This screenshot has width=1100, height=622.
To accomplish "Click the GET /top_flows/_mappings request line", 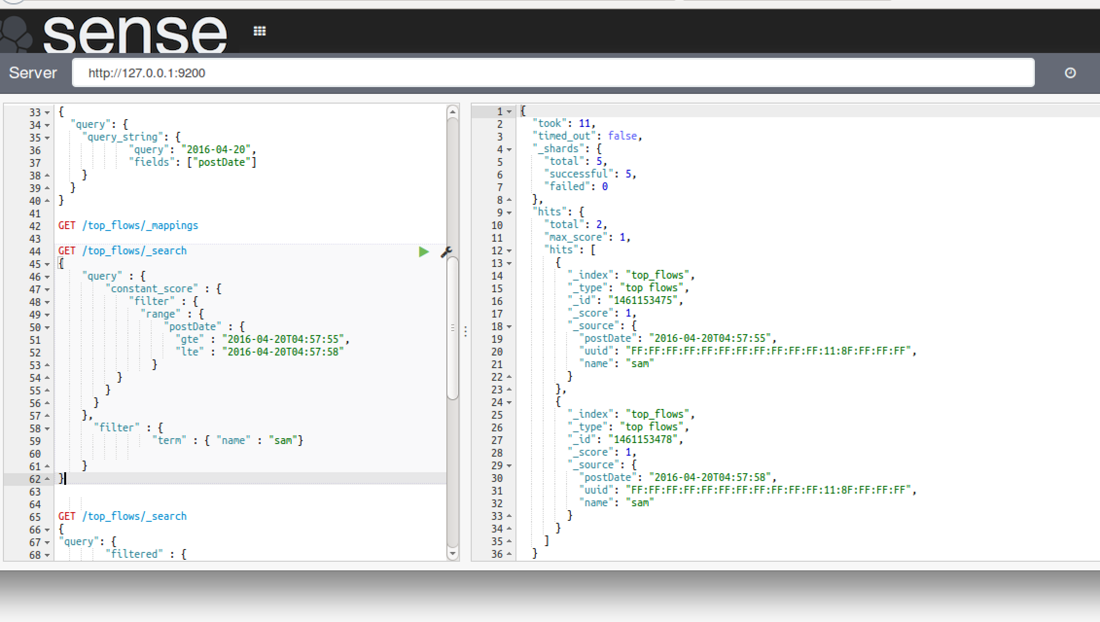I will (x=128, y=226).
